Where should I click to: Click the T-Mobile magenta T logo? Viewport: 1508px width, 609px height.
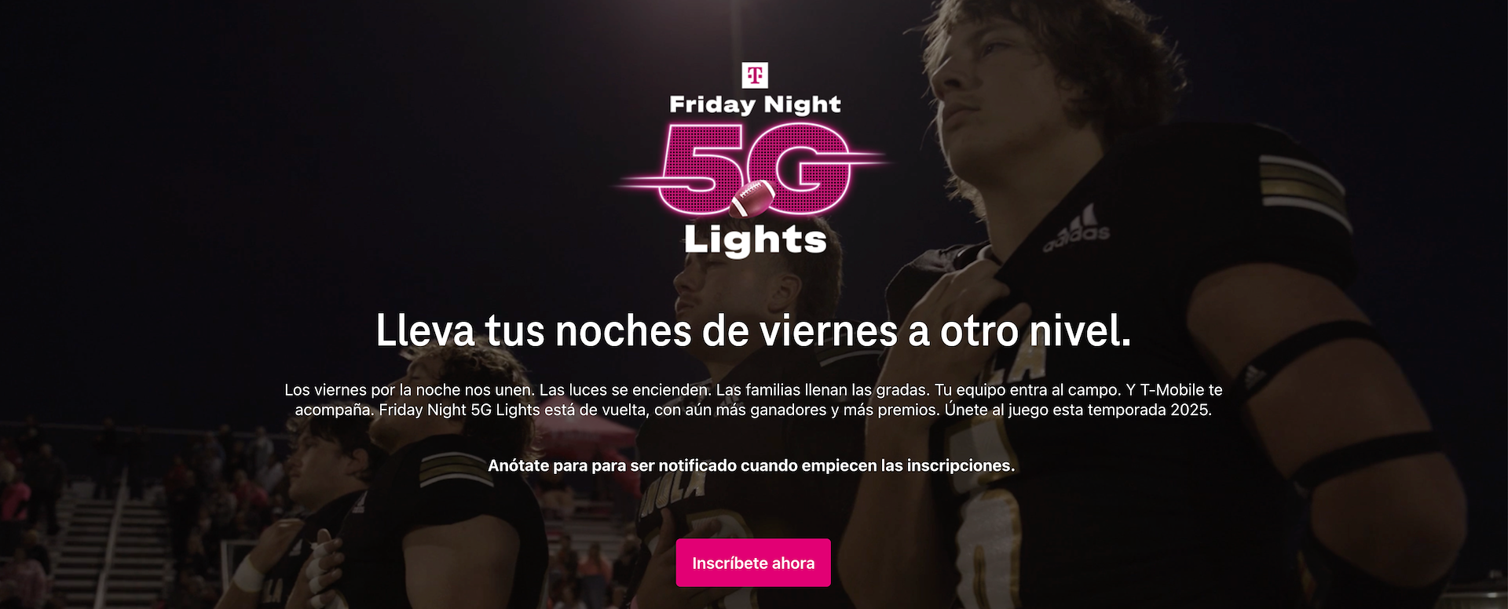(x=755, y=75)
